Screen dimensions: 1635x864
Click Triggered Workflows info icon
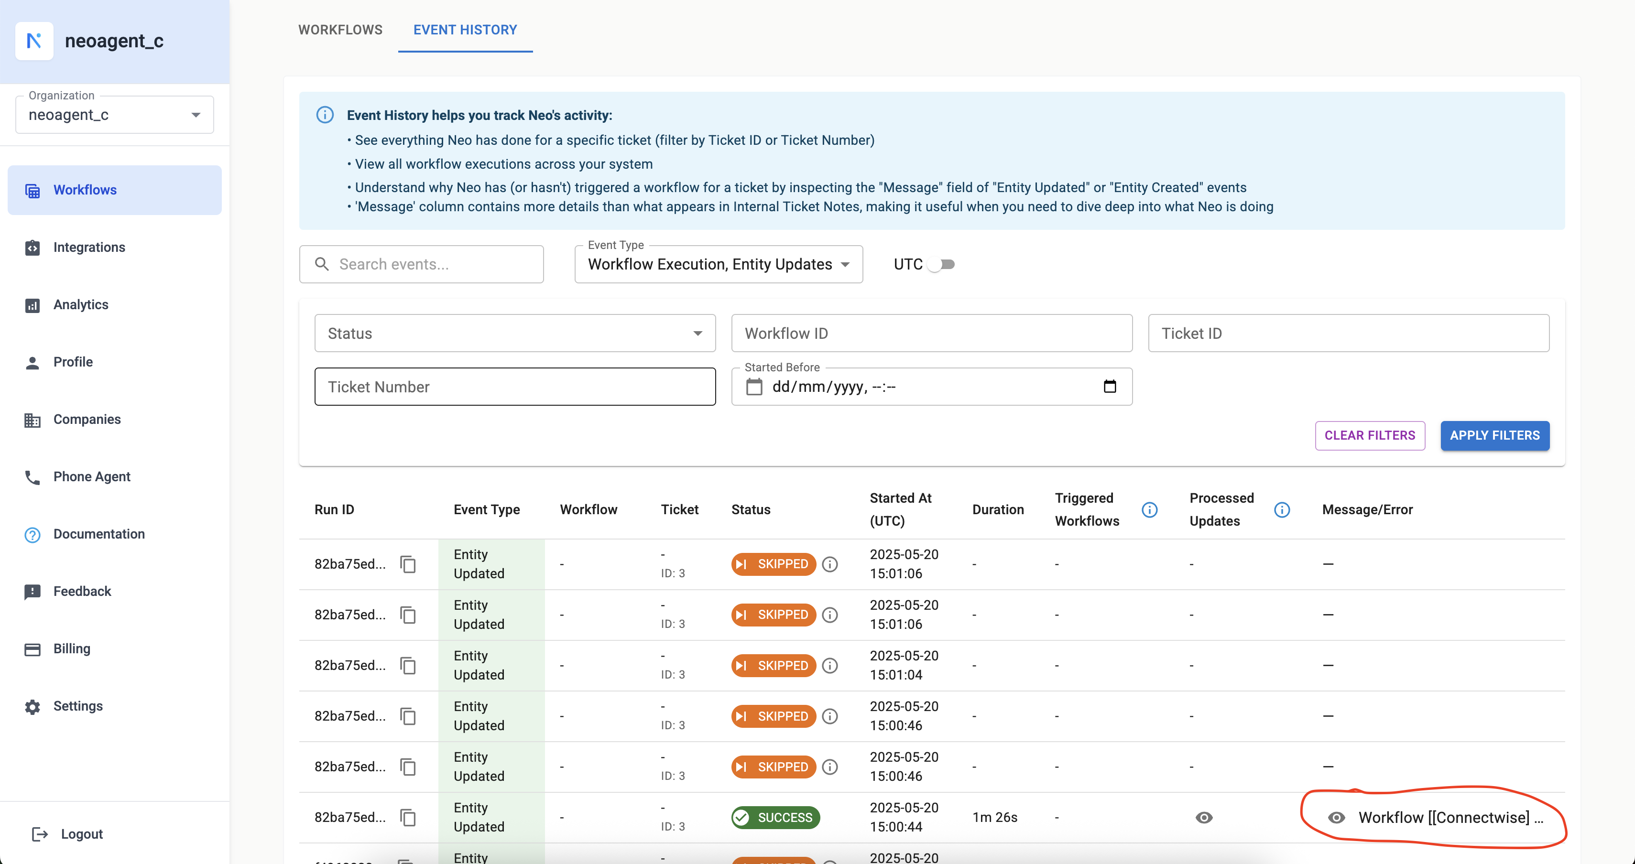(x=1149, y=509)
